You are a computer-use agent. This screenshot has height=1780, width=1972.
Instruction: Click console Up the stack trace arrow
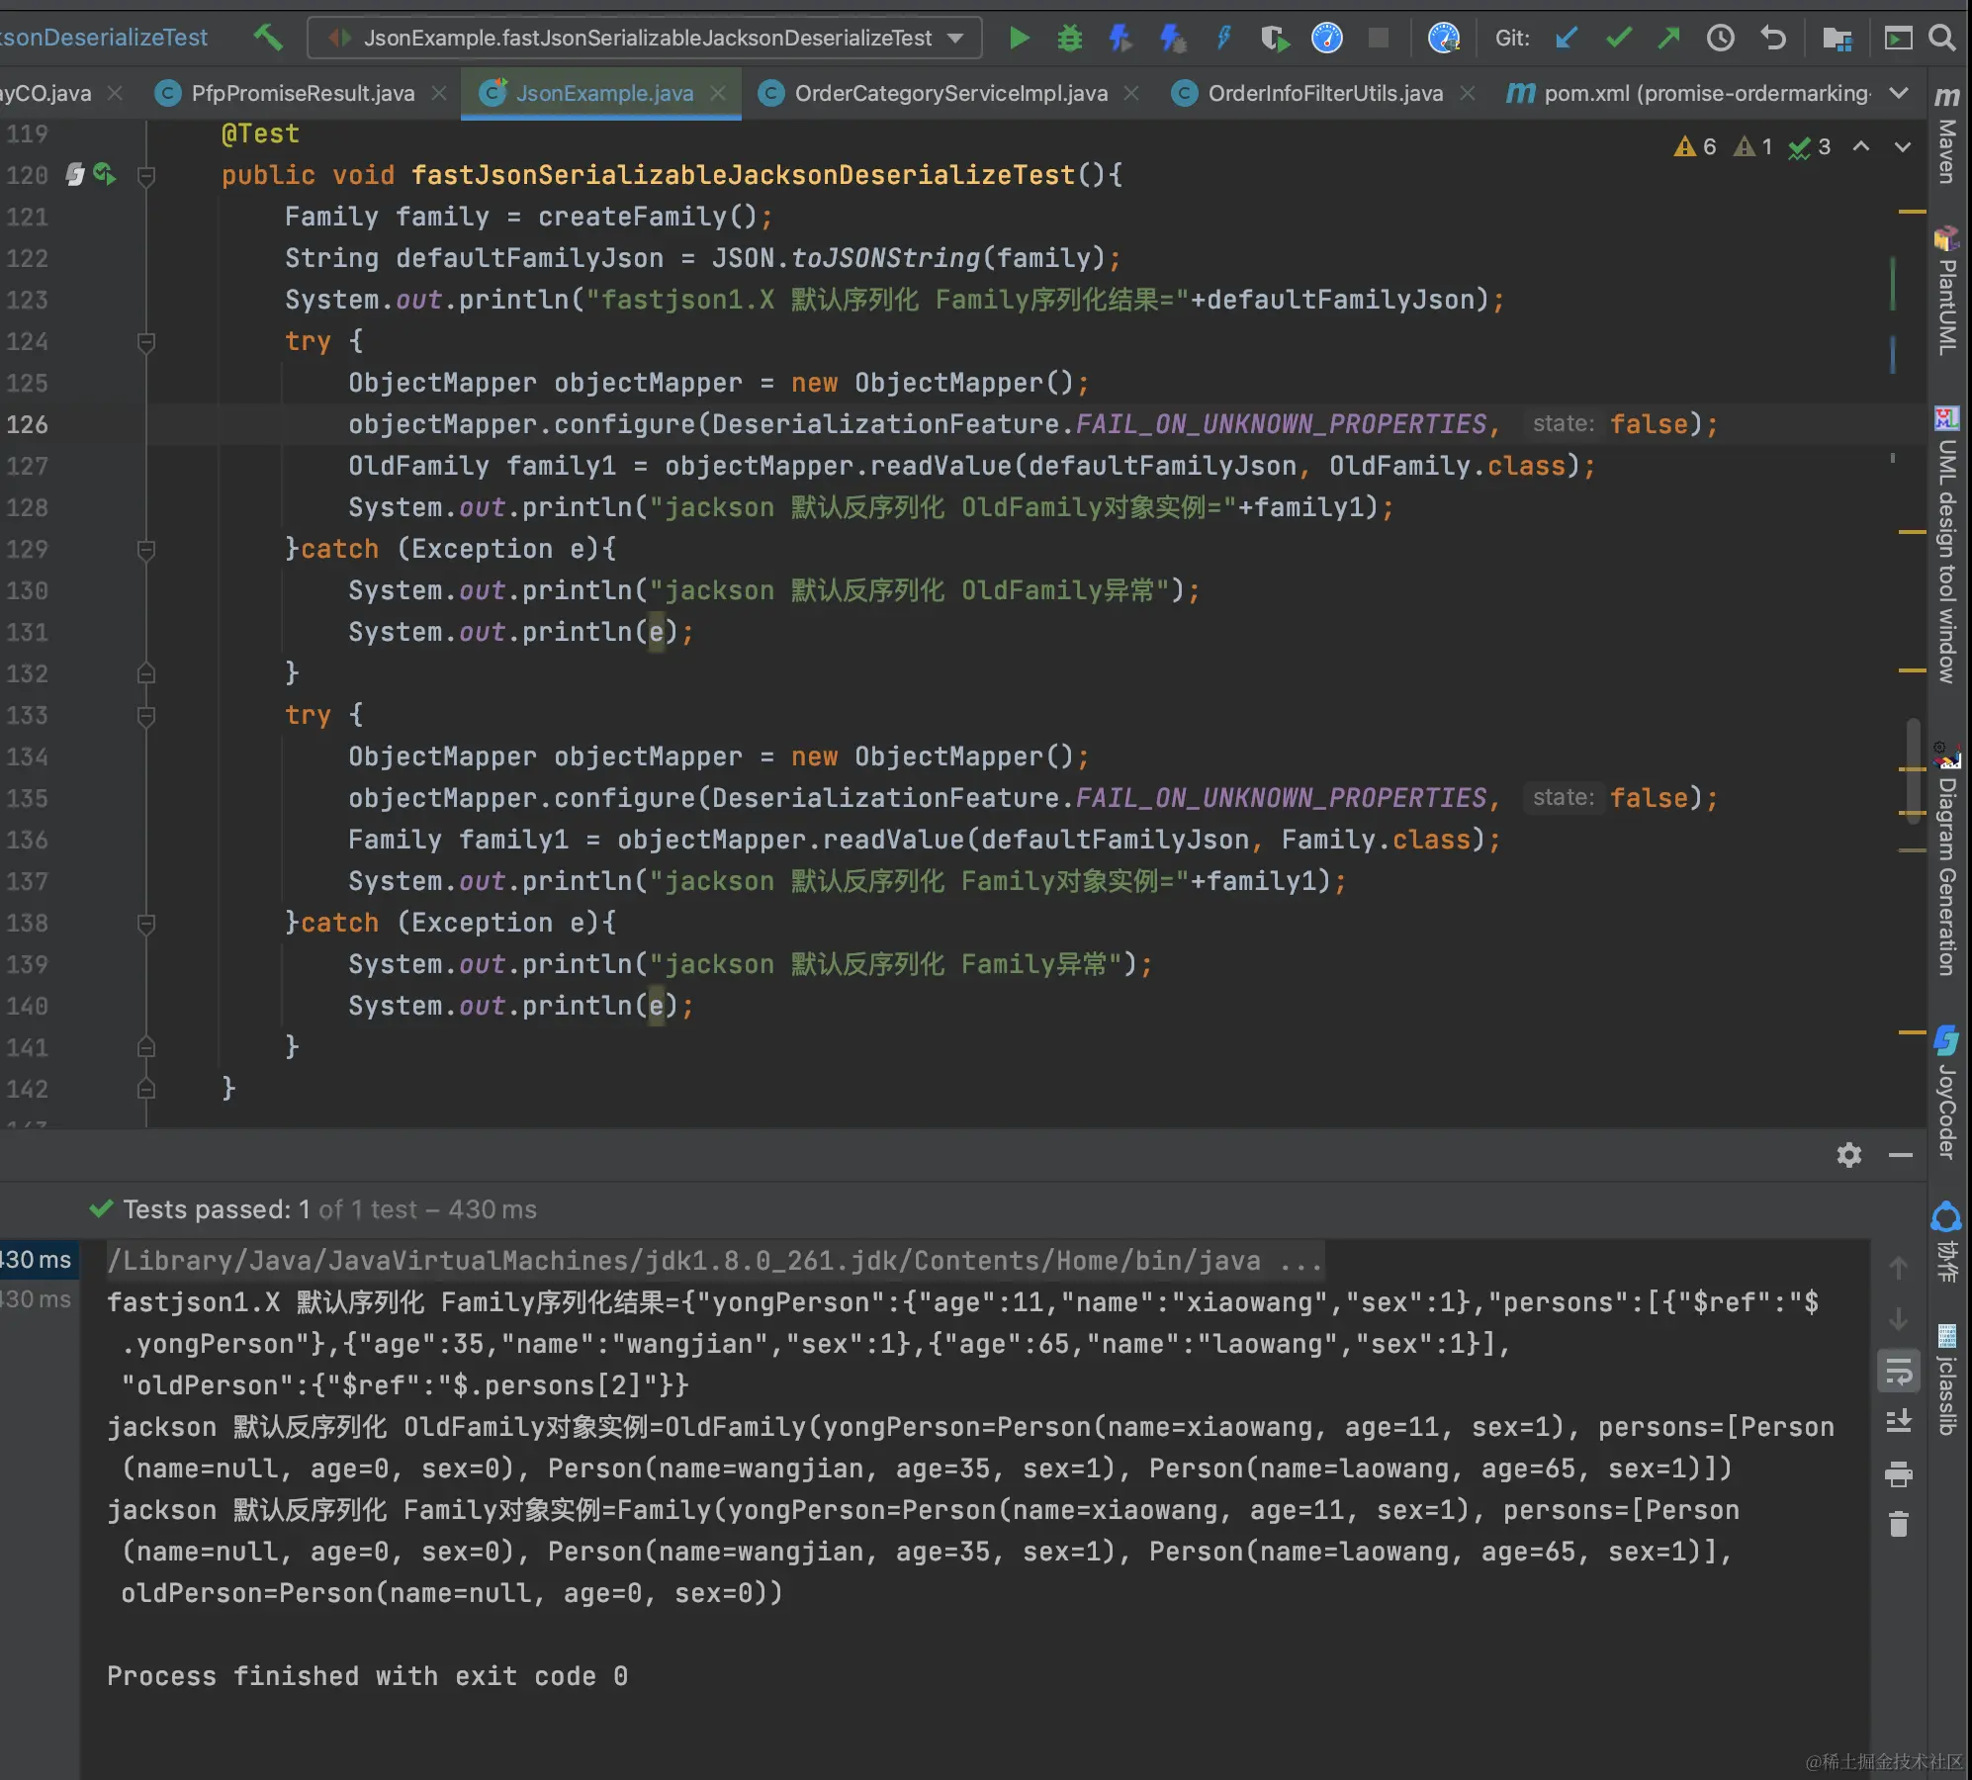1899,1267
